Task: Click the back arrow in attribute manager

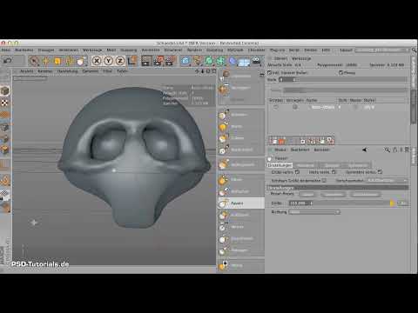Action: pos(364,150)
